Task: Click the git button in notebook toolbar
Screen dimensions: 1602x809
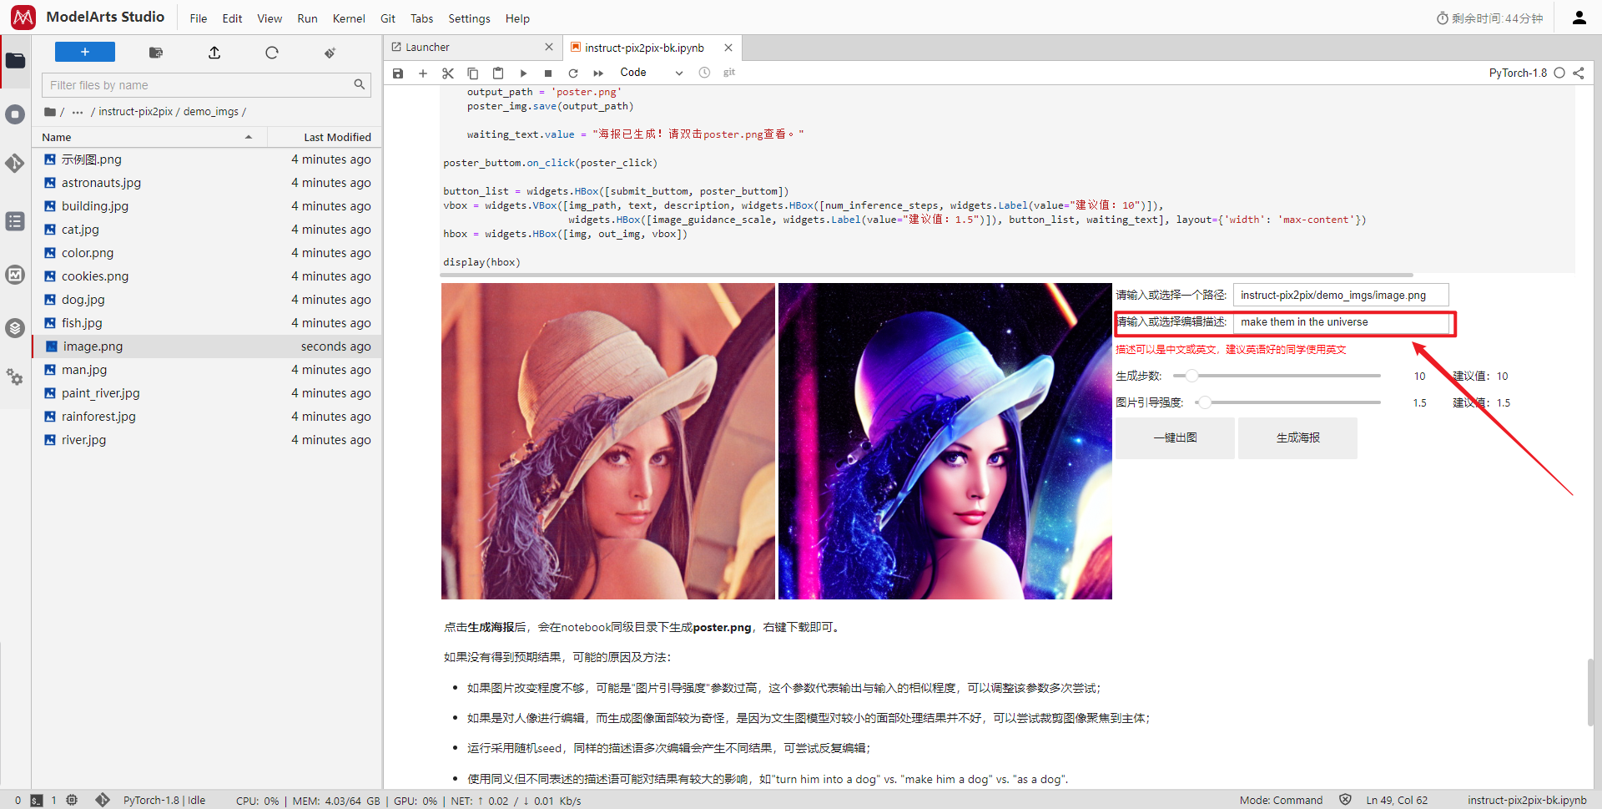Action: [x=729, y=73]
